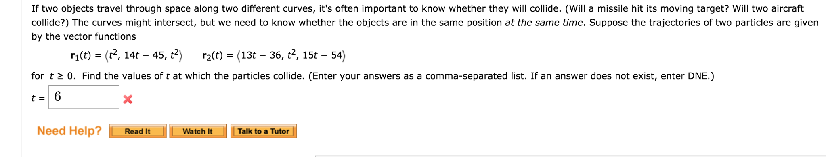Start Talk to a Tutor session
This screenshot has height=157, width=826.
pyautogui.click(x=264, y=131)
